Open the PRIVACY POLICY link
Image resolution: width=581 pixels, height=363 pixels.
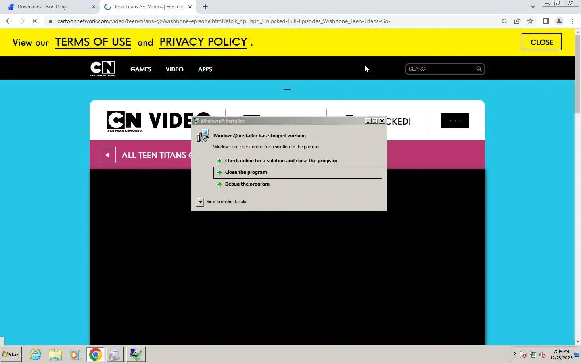tap(203, 42)
